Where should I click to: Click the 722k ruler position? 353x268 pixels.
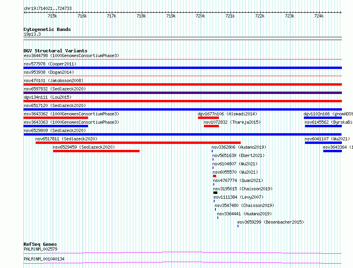click(260, 16)
